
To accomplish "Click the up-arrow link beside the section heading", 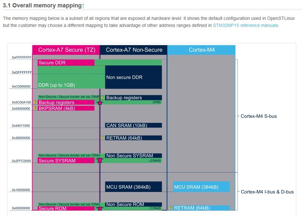I will (x=83, y=6).
